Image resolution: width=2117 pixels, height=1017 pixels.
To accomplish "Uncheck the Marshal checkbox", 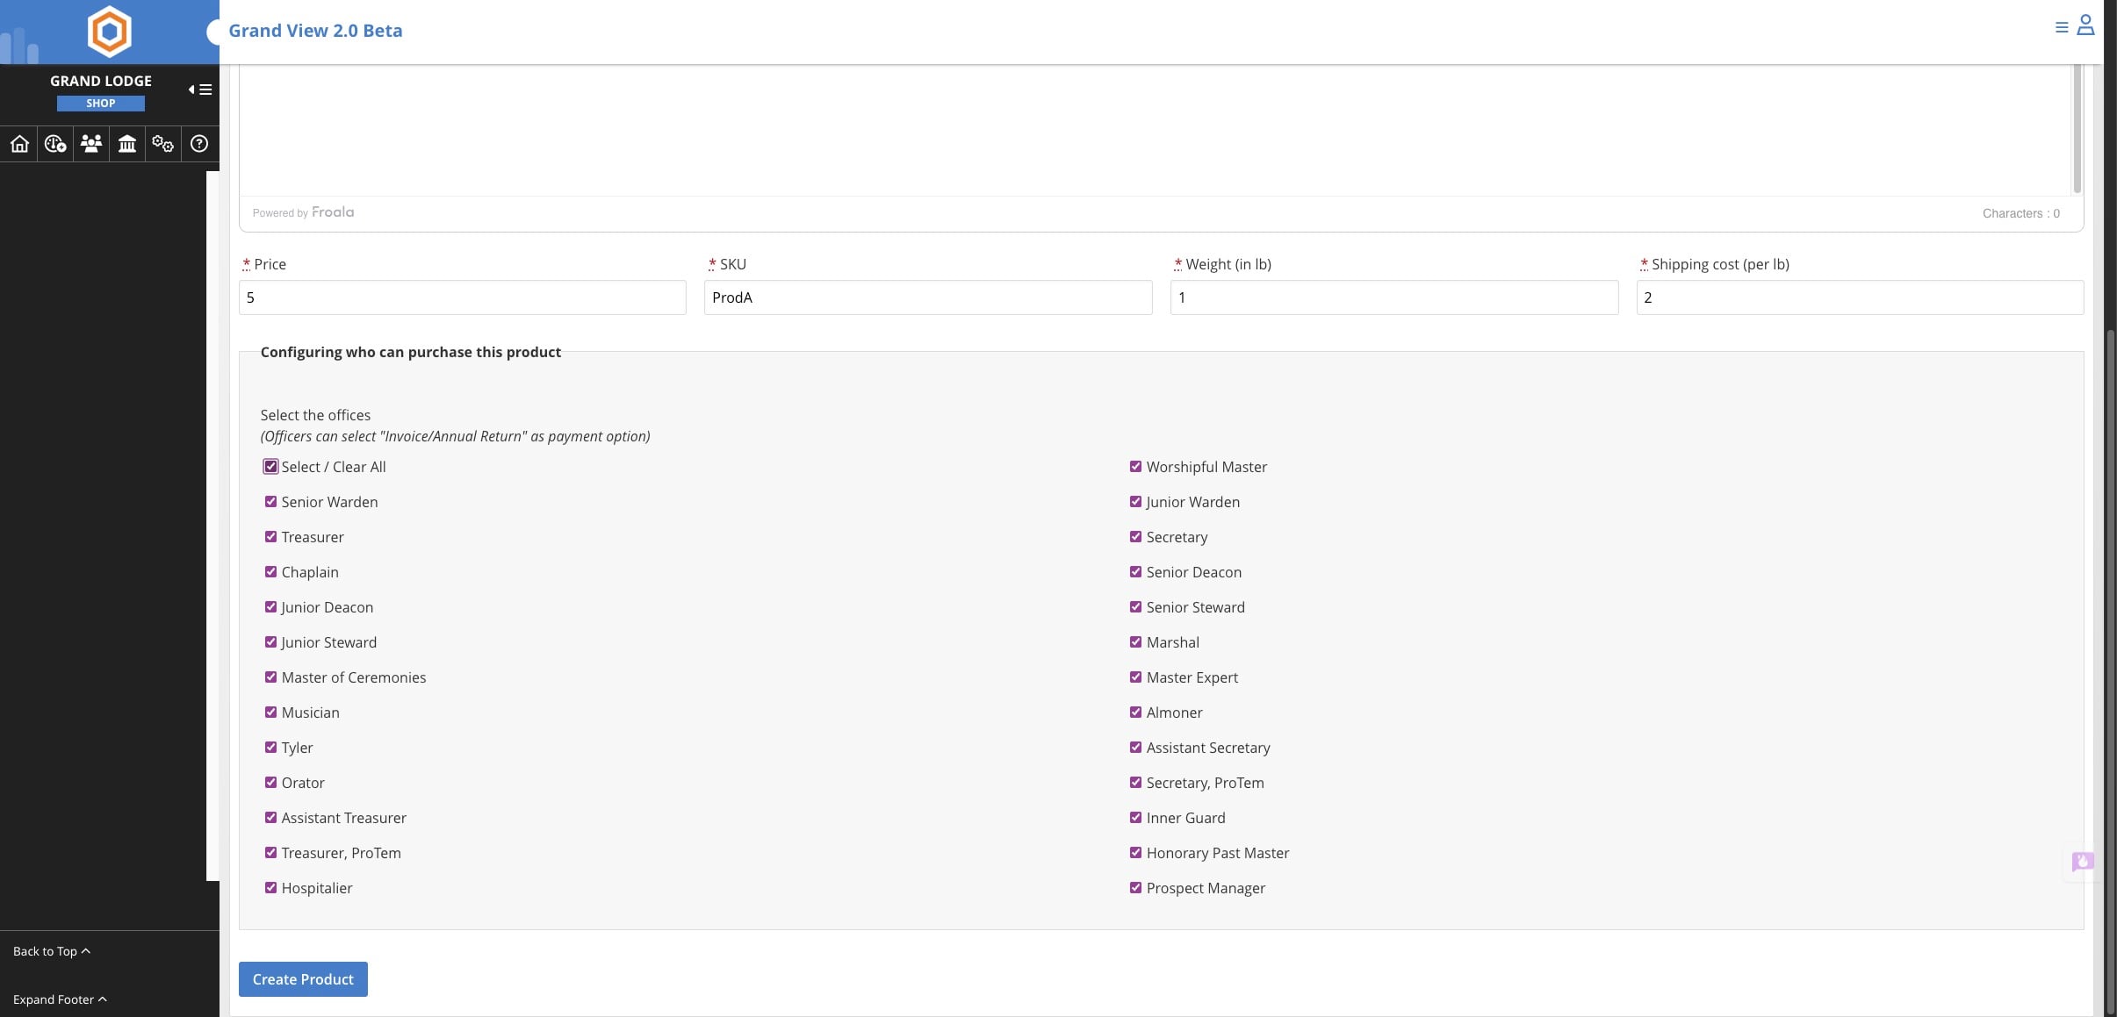I will [x=1135, y=642].
